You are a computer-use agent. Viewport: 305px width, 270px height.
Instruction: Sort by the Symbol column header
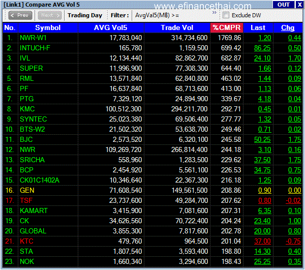(48, 27)
